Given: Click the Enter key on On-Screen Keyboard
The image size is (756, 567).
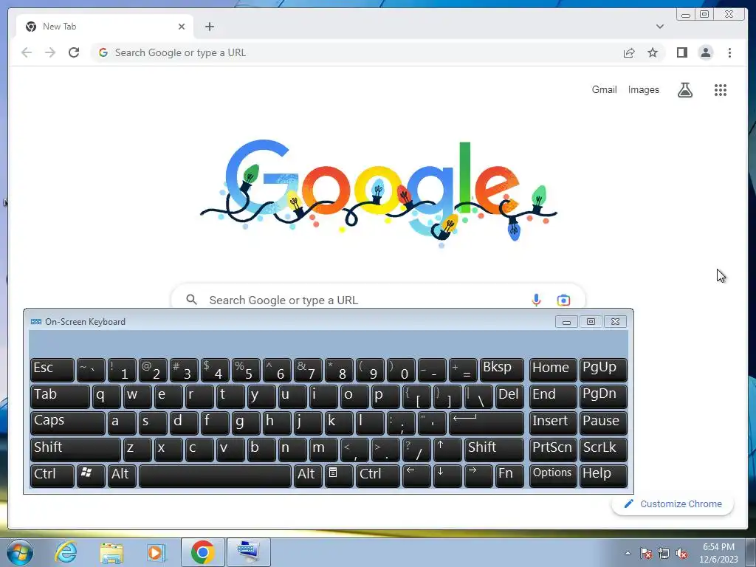Looking at the screenshot, I should click(x=487, y=423).
